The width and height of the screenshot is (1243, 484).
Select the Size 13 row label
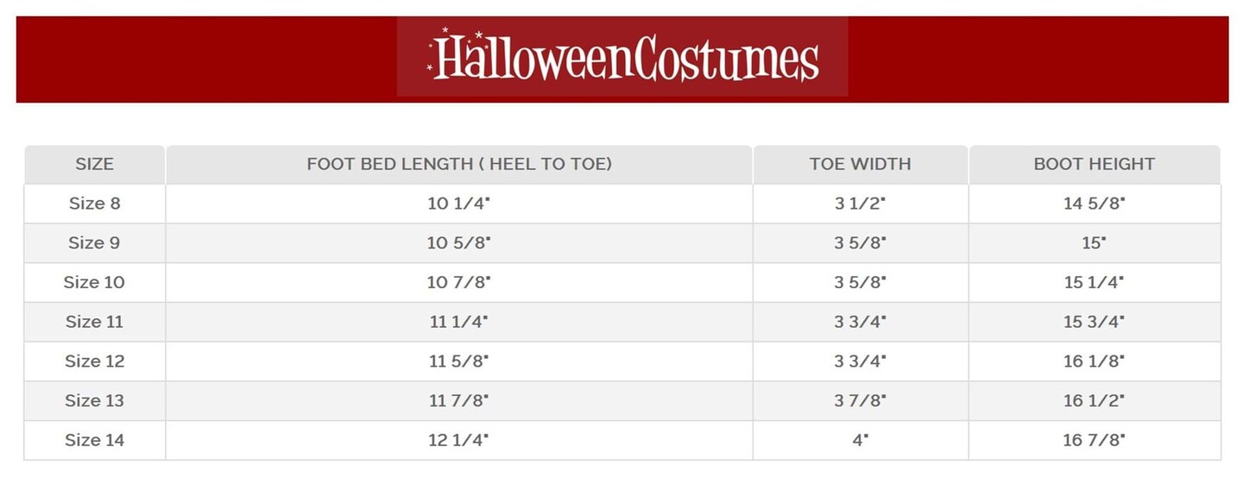tap(95, 400)
